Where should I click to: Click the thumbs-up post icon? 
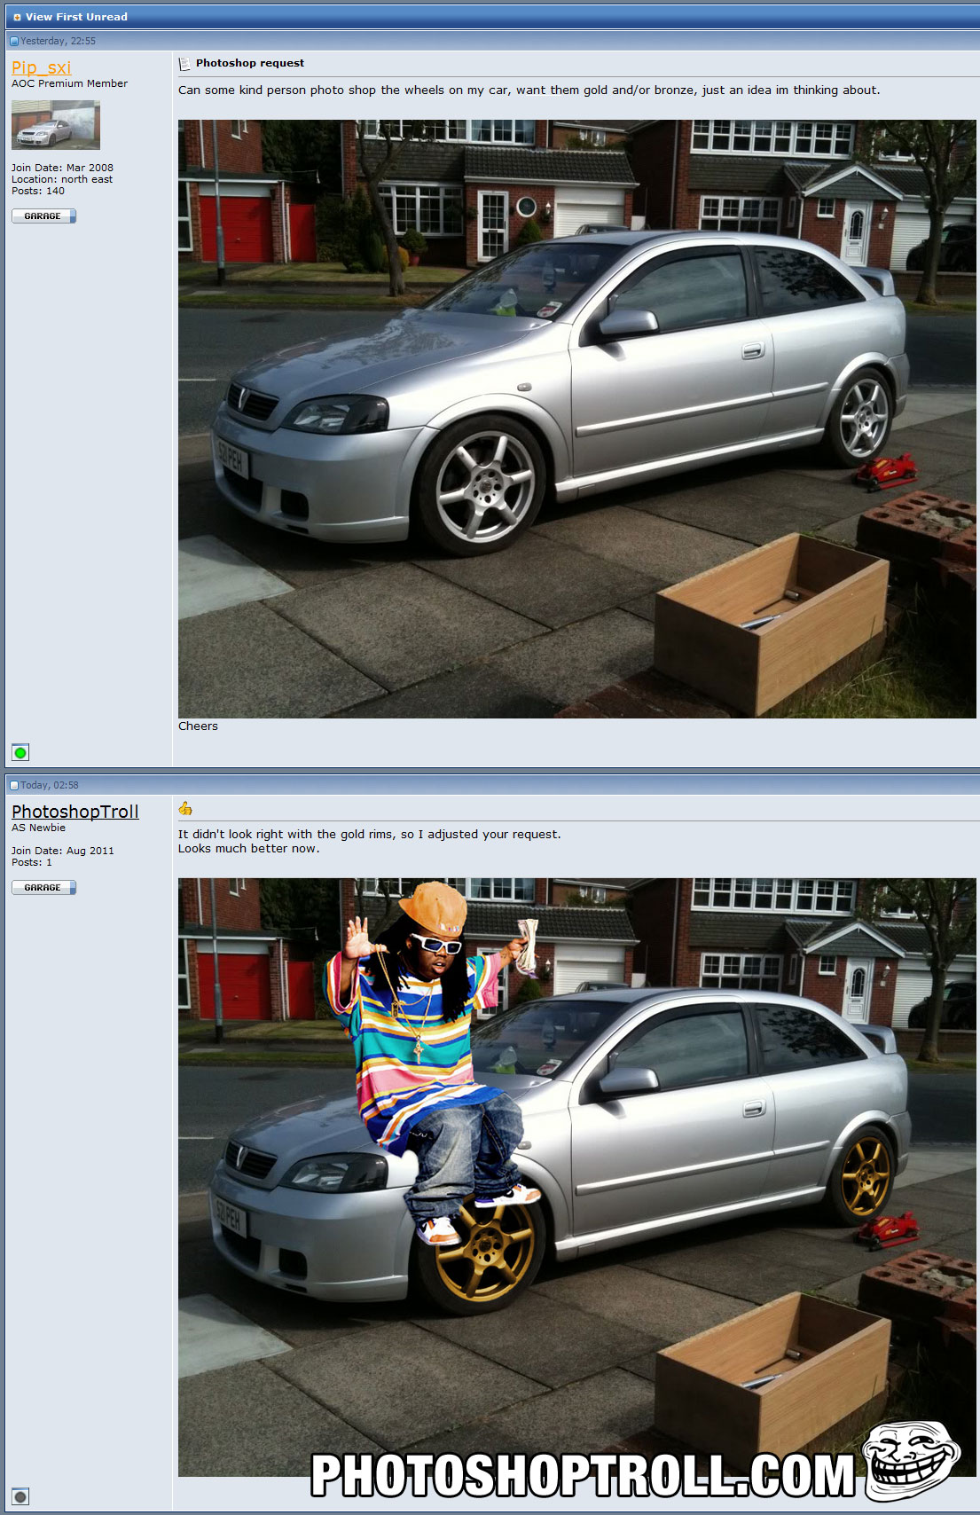[x=185, y=808]
